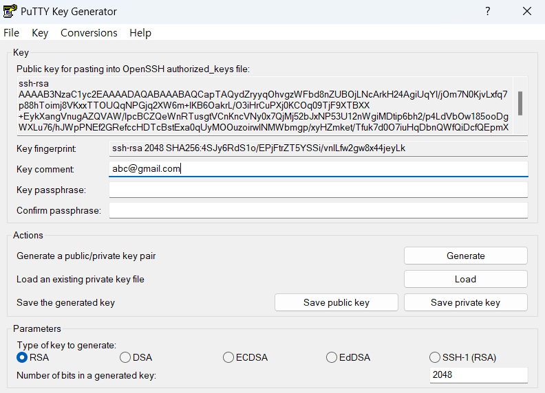Click 'Public key for pasting into OpenSSH' label
The height and width of the screenshot is (393, 545).
tap(133, 69)
